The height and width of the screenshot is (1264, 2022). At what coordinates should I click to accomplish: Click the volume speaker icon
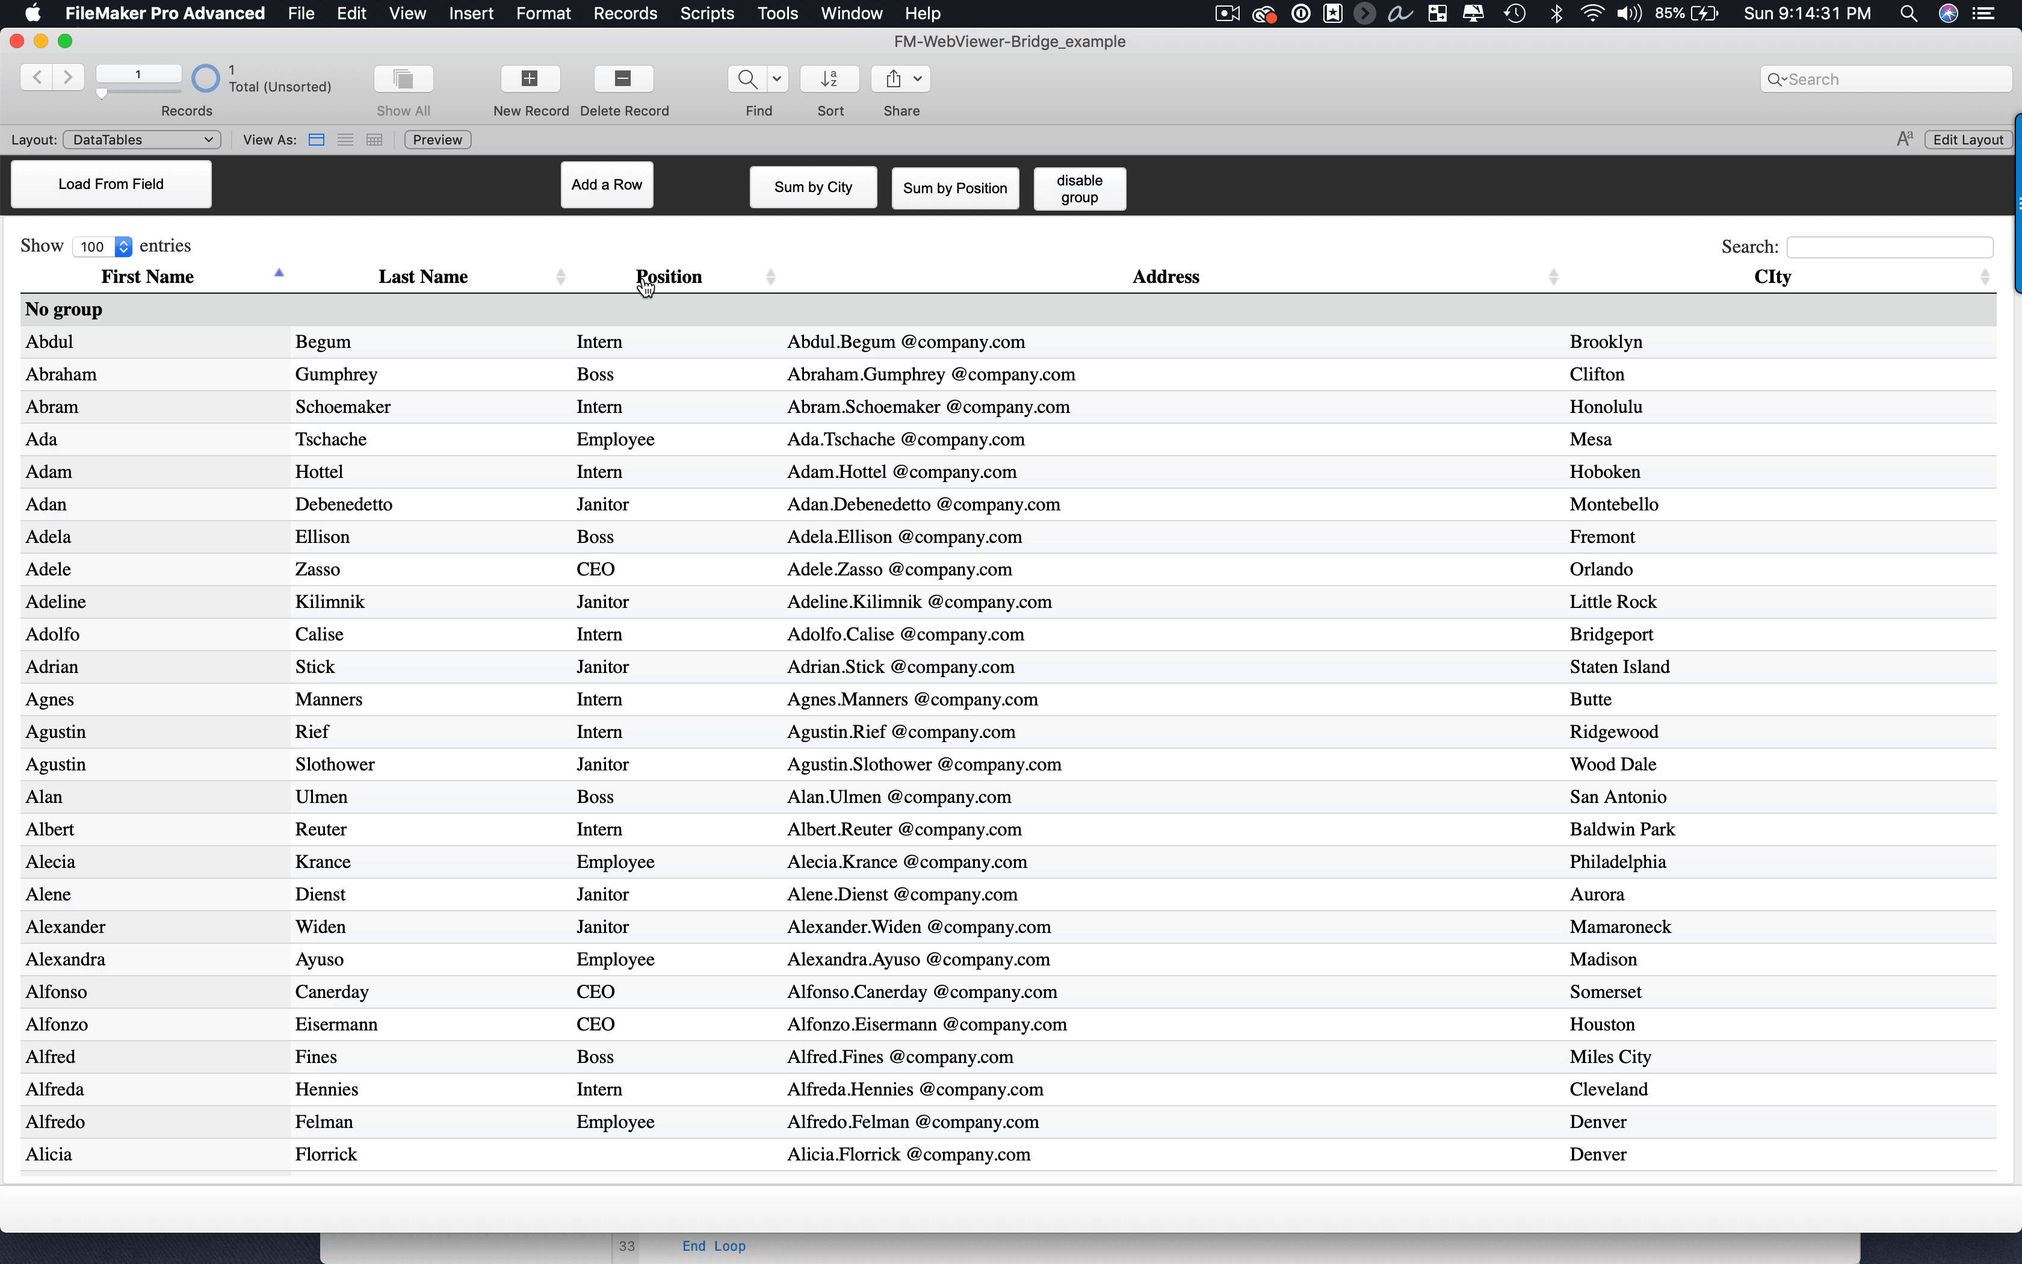click(x=1629, y=13)
